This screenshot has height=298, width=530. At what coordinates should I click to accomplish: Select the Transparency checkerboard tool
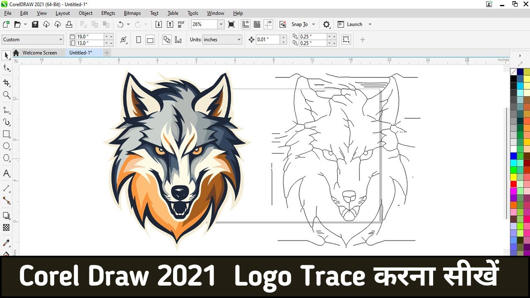[x=6, y=228]
